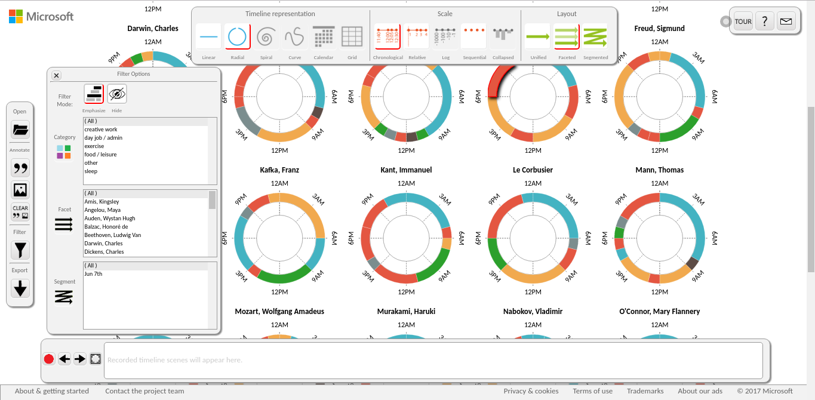Start the TOUR
This screenshot has height=400, width=815.
(x=743, y=21)
